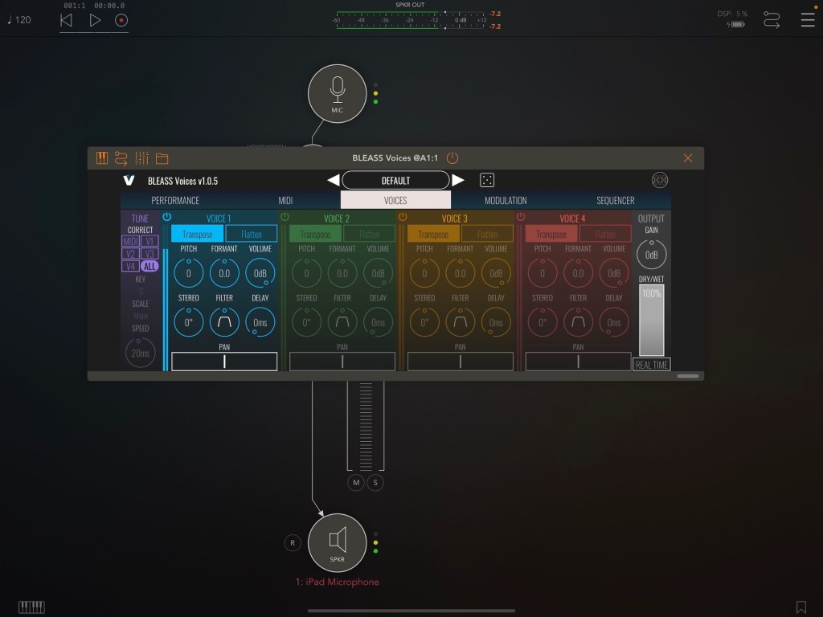823x617 pixels.
Task: Click the MIC input node
Action: (x=337, y=93)
